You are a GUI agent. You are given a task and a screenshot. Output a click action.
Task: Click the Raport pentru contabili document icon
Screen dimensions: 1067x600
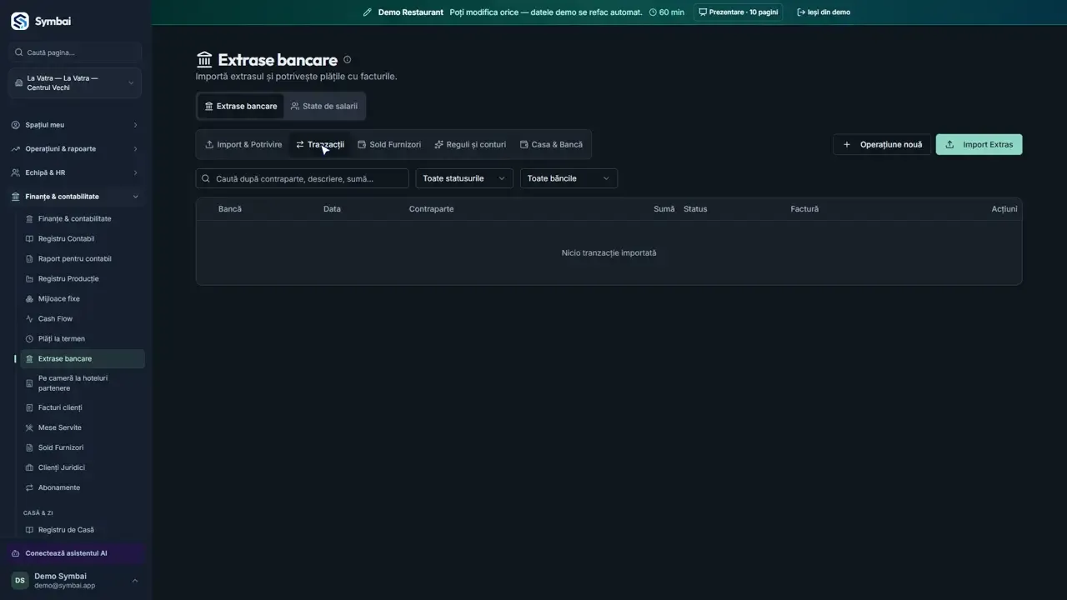coord(30,259)
